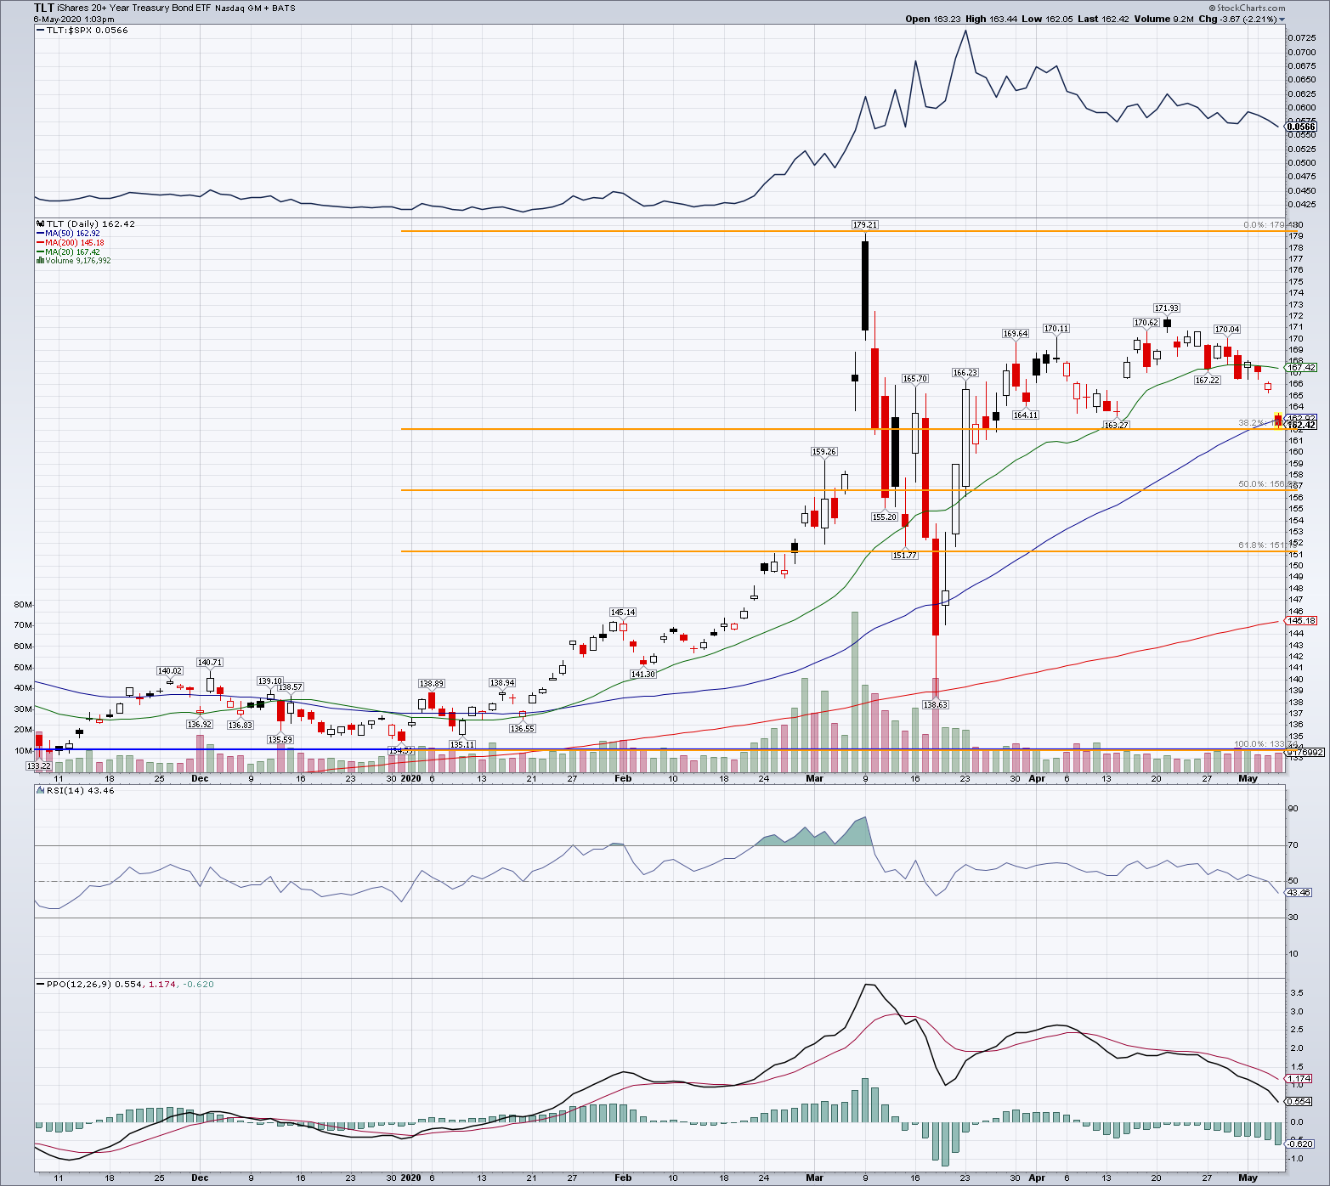Click the Volume 9,176,992 legend text
The height and width of the screenshot is (1186, 1330).
coord(78,261)
